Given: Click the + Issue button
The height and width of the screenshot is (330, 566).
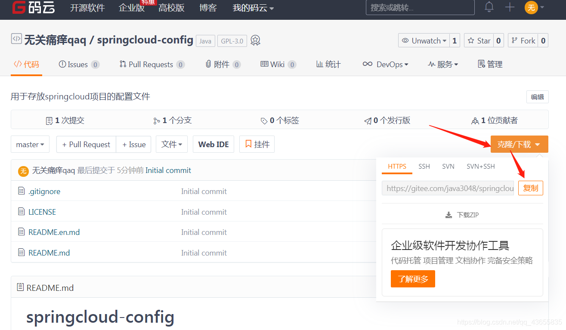Looking at the screenshot, I should pyautogui.click(x=134, y=145).
